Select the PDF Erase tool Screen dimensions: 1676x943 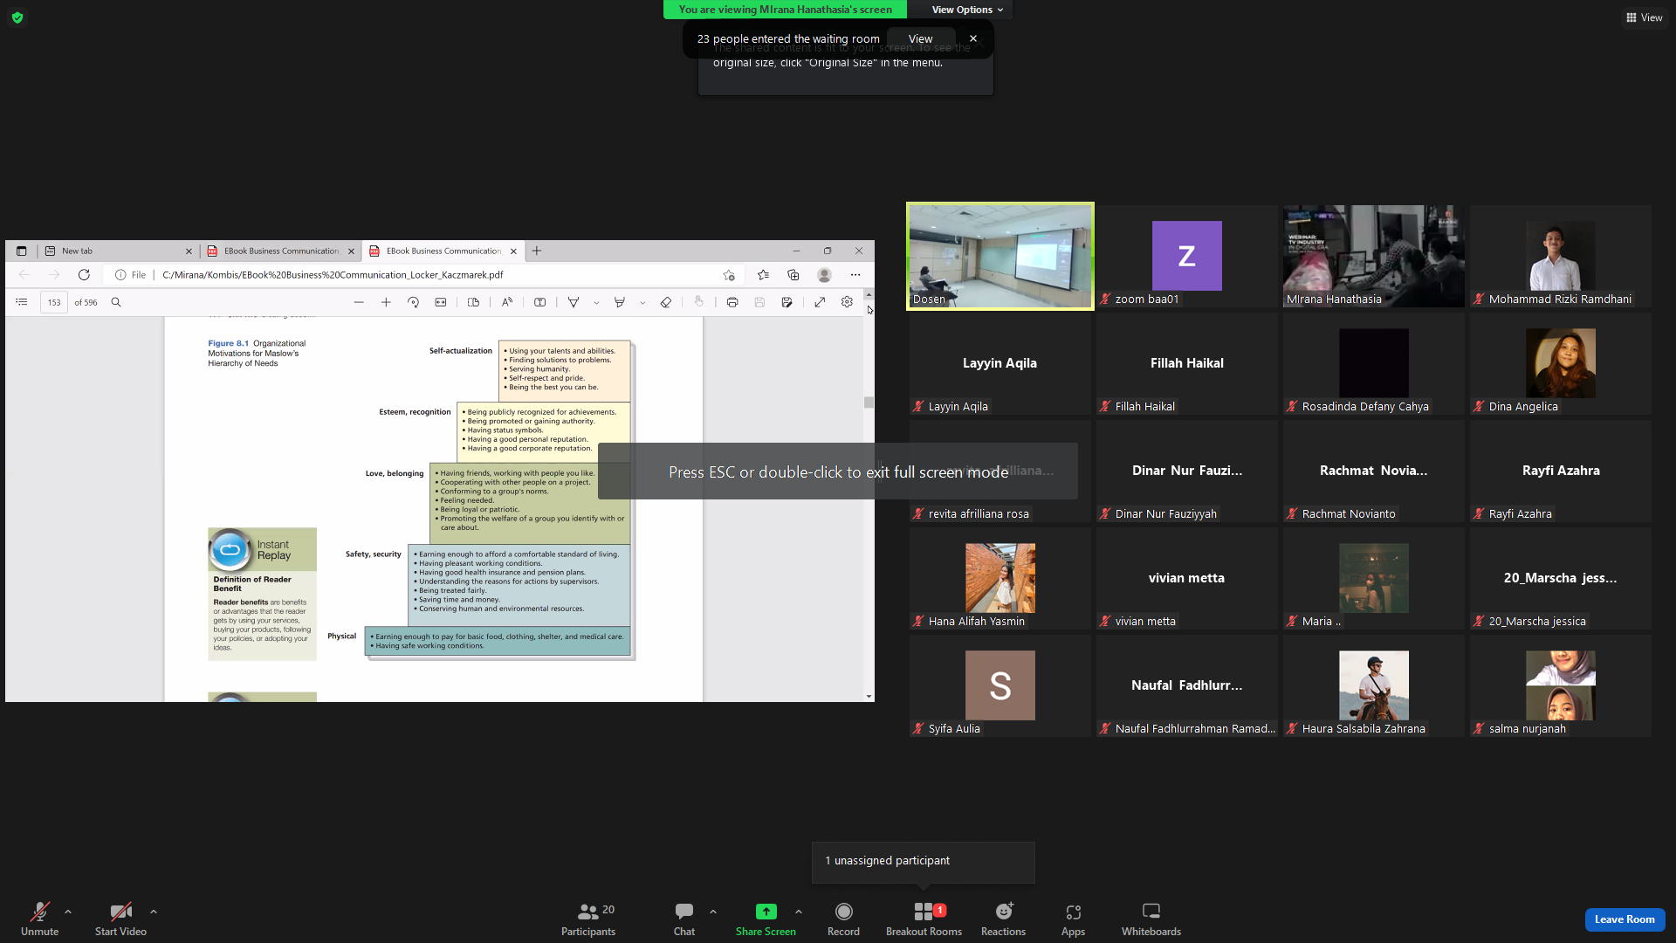click(666, 302)
